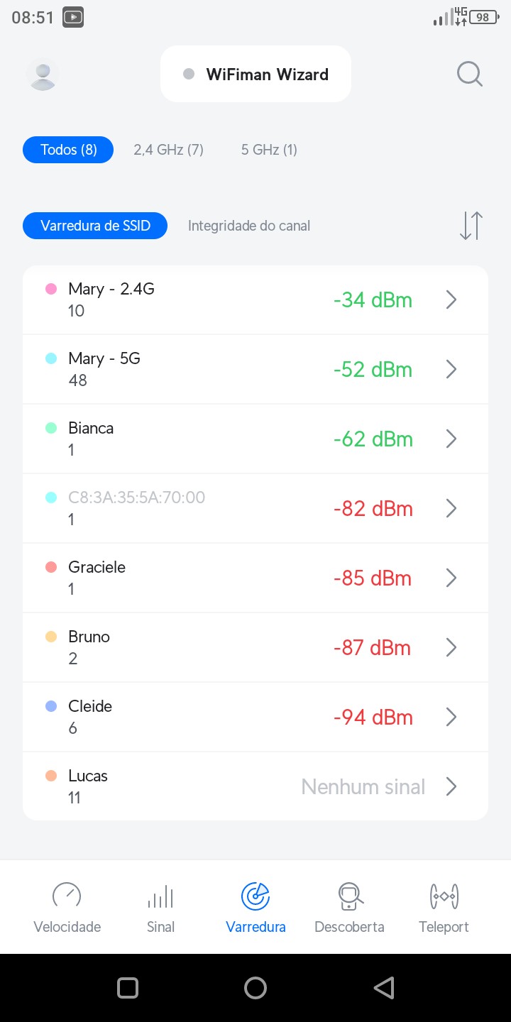This screenshot has height=1022, width=511.
Task: Filter networks by 5 GHz (1)
Action: click(x=269, y=150)
